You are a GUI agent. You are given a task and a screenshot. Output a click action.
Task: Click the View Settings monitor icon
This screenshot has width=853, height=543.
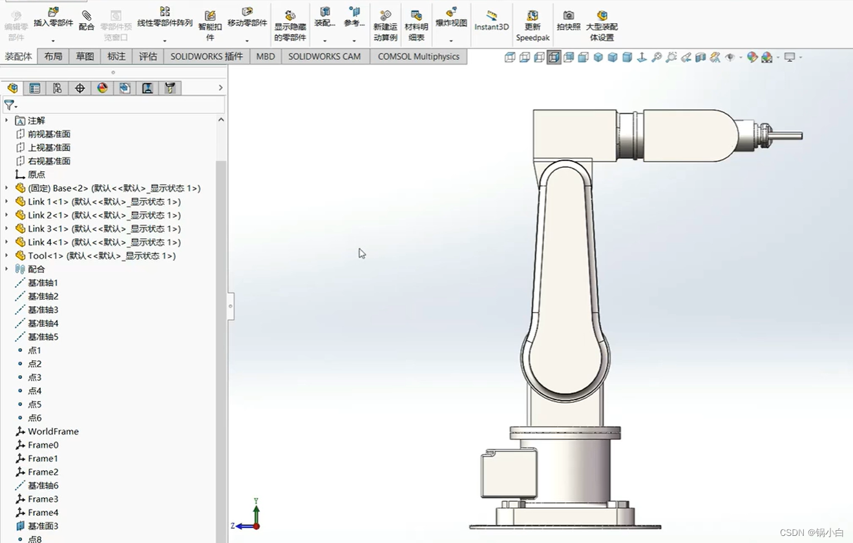point(790,57)
